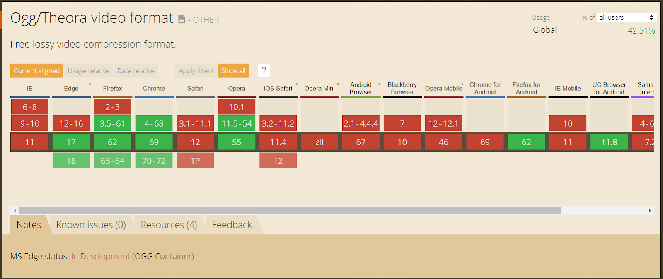
Task: Select the IE 9-10 version cell
Action: click(x=30, y=123)
